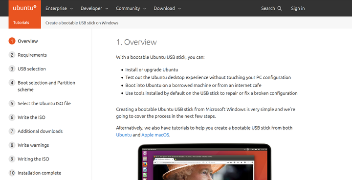Click the Search label in header
The image size is (352, 180).
pyautogui.click(x=268, y=8)
